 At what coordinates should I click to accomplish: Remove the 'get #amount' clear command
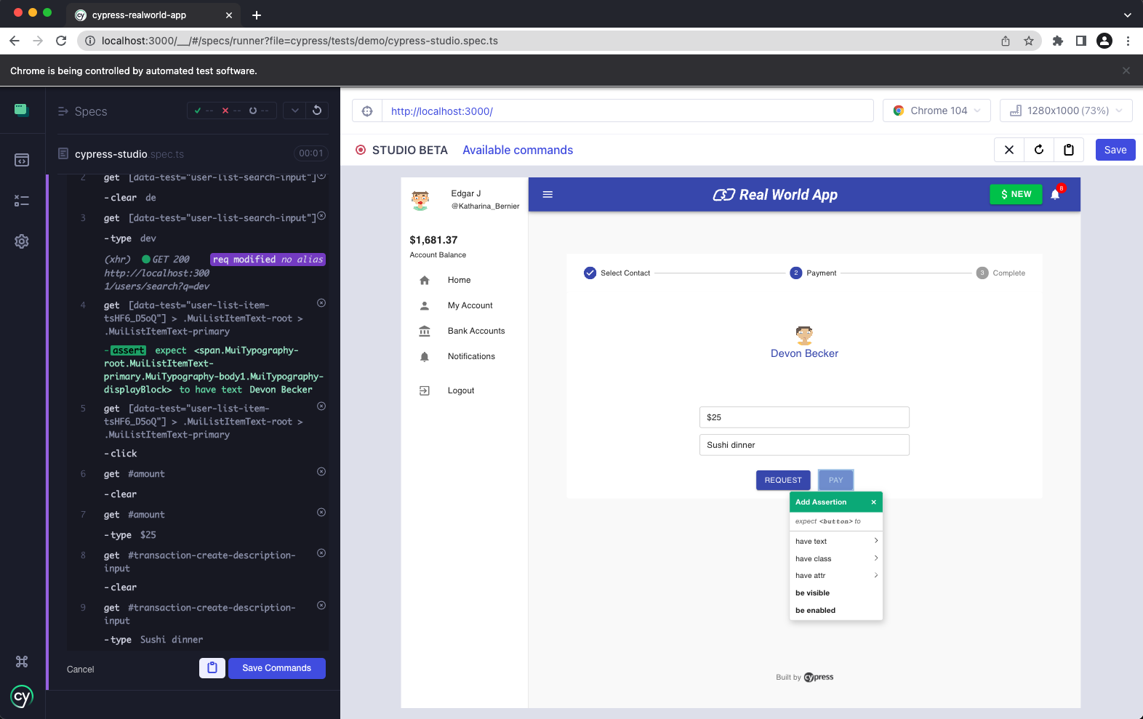coord(321,472)
